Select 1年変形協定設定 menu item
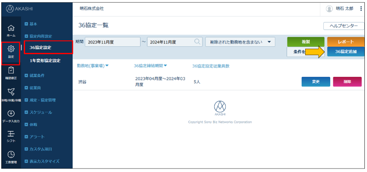The image size is (367, 172). (x=45, y=61)
